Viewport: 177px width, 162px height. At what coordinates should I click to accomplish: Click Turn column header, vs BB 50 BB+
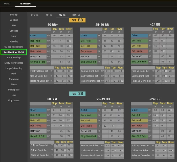pyautogui.click(x=61, y=29)
